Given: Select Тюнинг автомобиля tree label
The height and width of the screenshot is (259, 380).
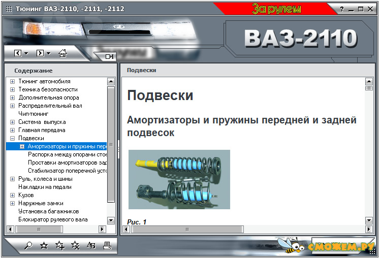Looking at the screenshot, I should click(x=44, y=81).
